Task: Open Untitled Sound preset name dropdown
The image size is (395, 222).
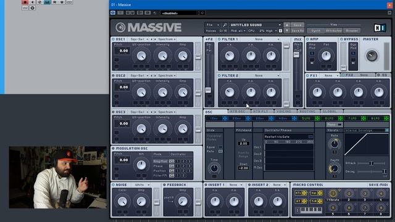Action: click(256, 25)
